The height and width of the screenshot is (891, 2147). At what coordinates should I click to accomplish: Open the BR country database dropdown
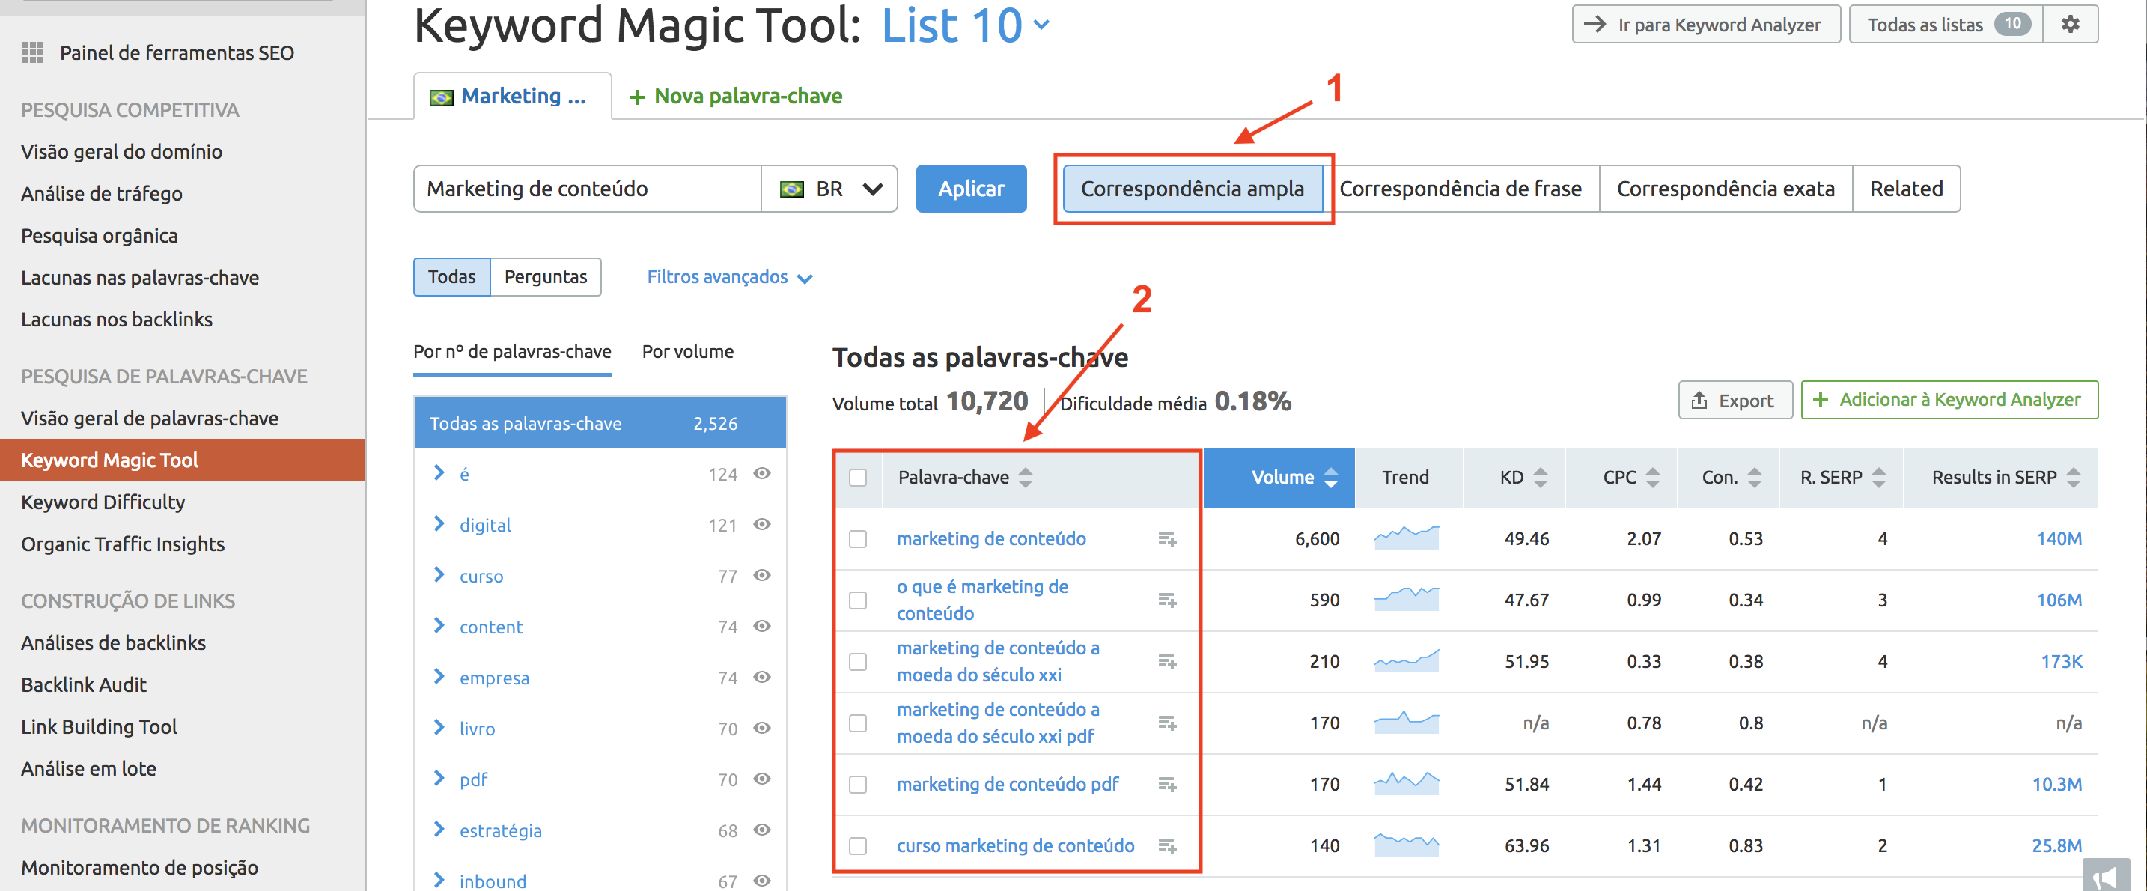pos(830,189)
